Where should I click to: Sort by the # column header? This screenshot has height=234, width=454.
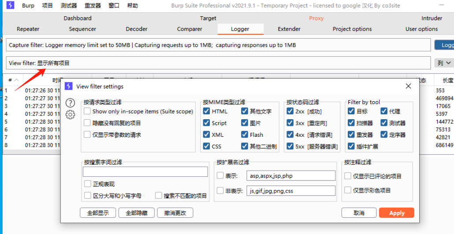13,80
